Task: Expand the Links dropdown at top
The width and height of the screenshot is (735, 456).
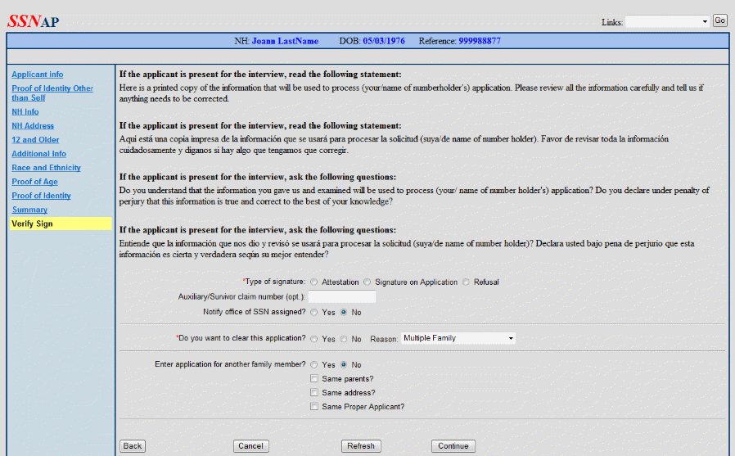Action: pyautogui.click(x=667, y=21)
